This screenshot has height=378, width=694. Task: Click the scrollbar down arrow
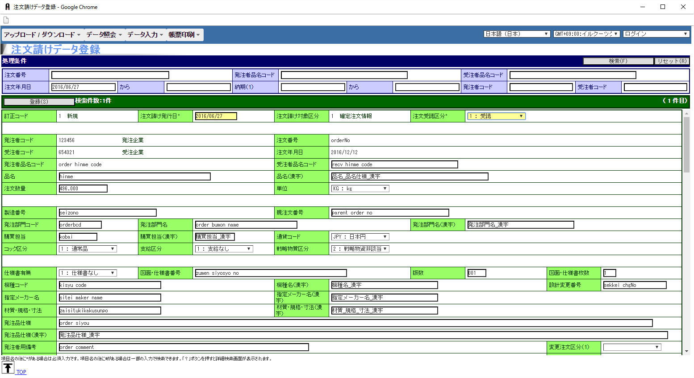click(x=686, y=351)
